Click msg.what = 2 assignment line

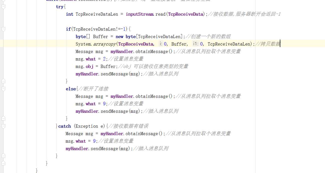pyautogui.click(x=92, y=59)
